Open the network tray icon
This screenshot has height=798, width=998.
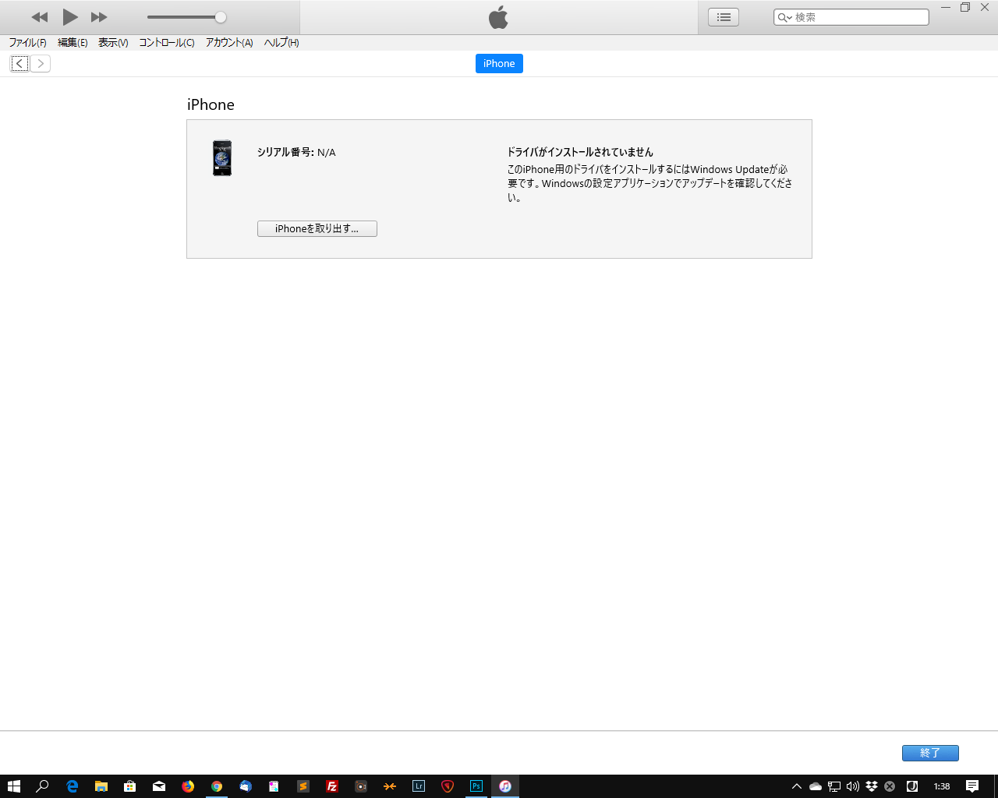point(834,786)
